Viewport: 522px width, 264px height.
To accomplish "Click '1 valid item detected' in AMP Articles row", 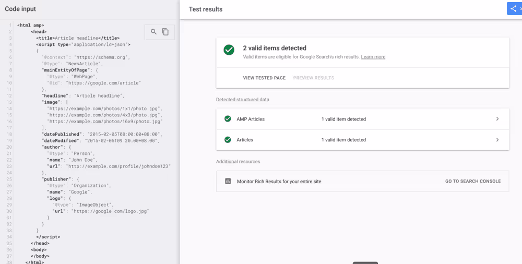I will pos(343,119).
